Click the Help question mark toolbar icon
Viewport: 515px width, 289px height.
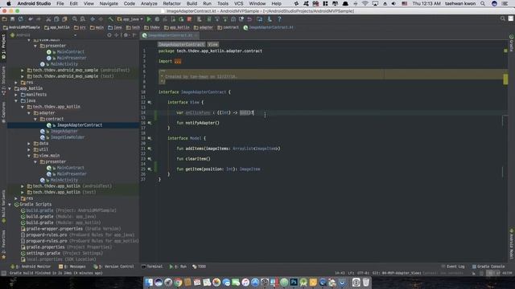(279, 19)
